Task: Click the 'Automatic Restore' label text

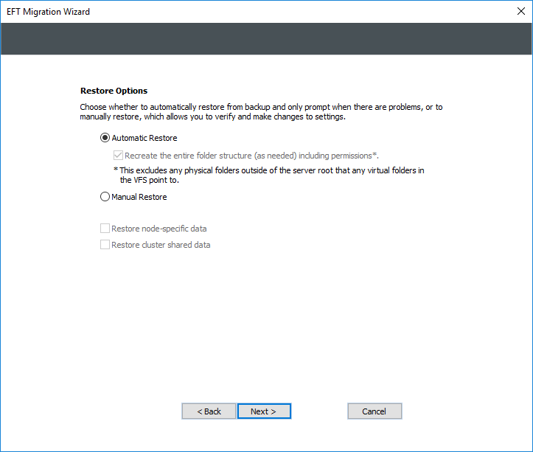Action: click(x=144, y=138)
